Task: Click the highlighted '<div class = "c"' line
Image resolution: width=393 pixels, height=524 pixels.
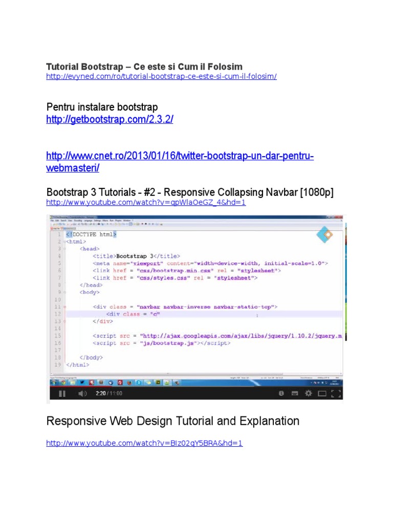Action: pos(133,314)
